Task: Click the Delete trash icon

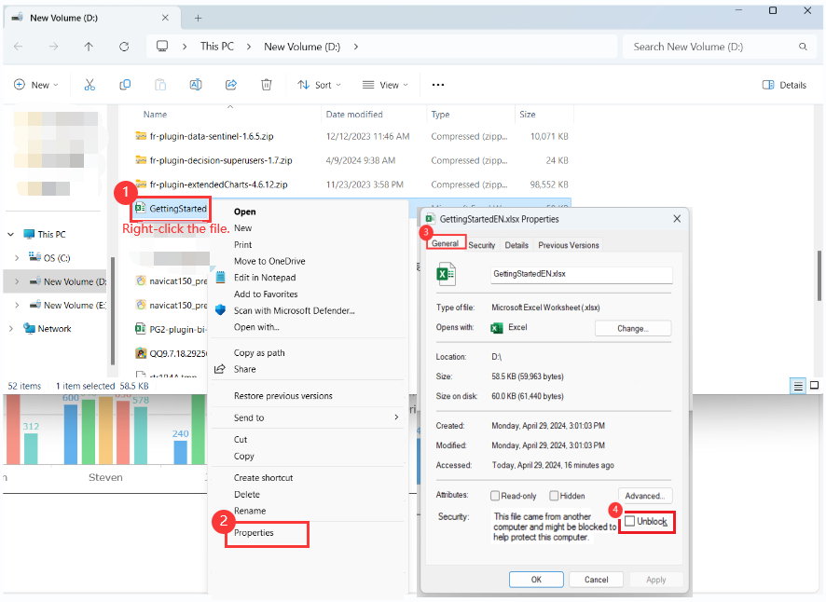Action: click(267, 84)
